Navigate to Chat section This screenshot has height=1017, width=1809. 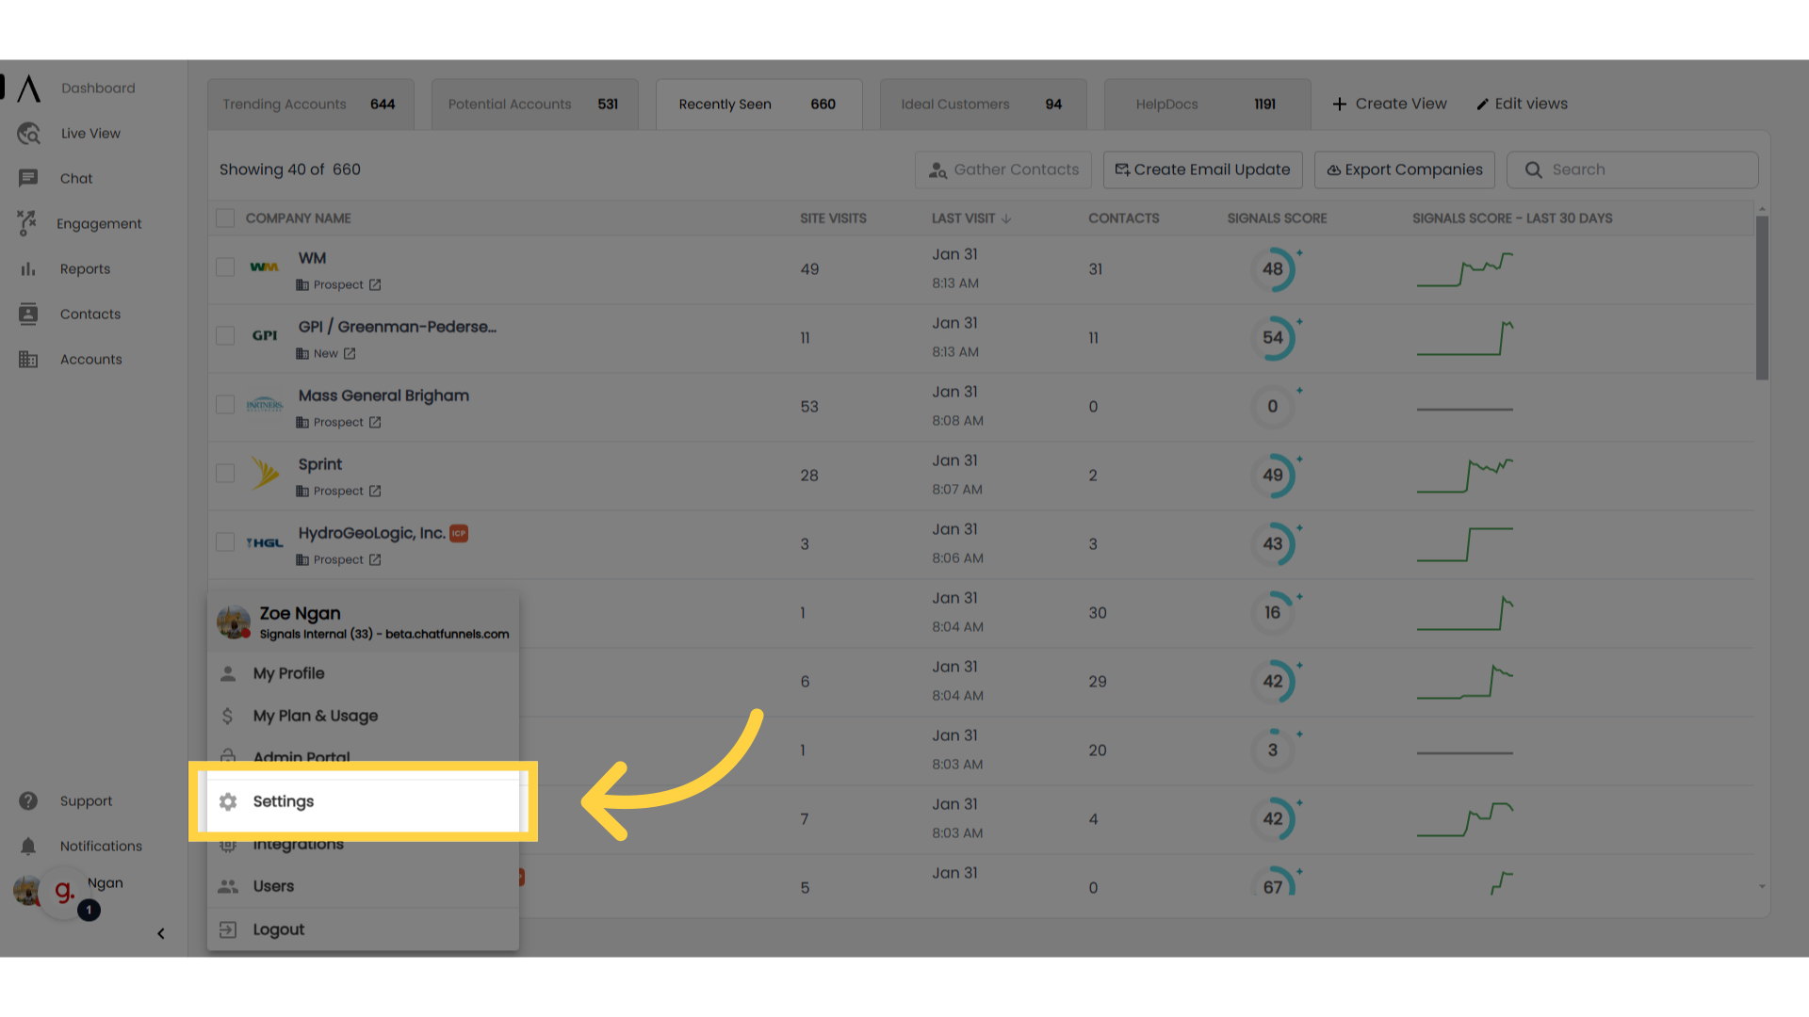click(x=75, y=178)
